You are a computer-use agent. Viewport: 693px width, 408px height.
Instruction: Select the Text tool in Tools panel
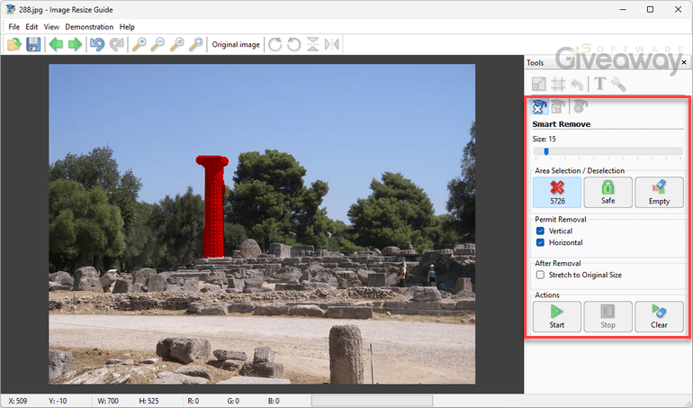coord(599,84)
